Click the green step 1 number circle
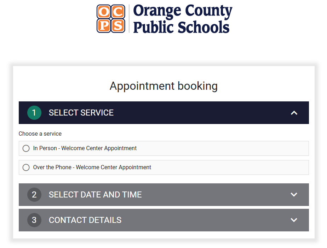This screenshot has height=248, width=327. tap(34, 113)
